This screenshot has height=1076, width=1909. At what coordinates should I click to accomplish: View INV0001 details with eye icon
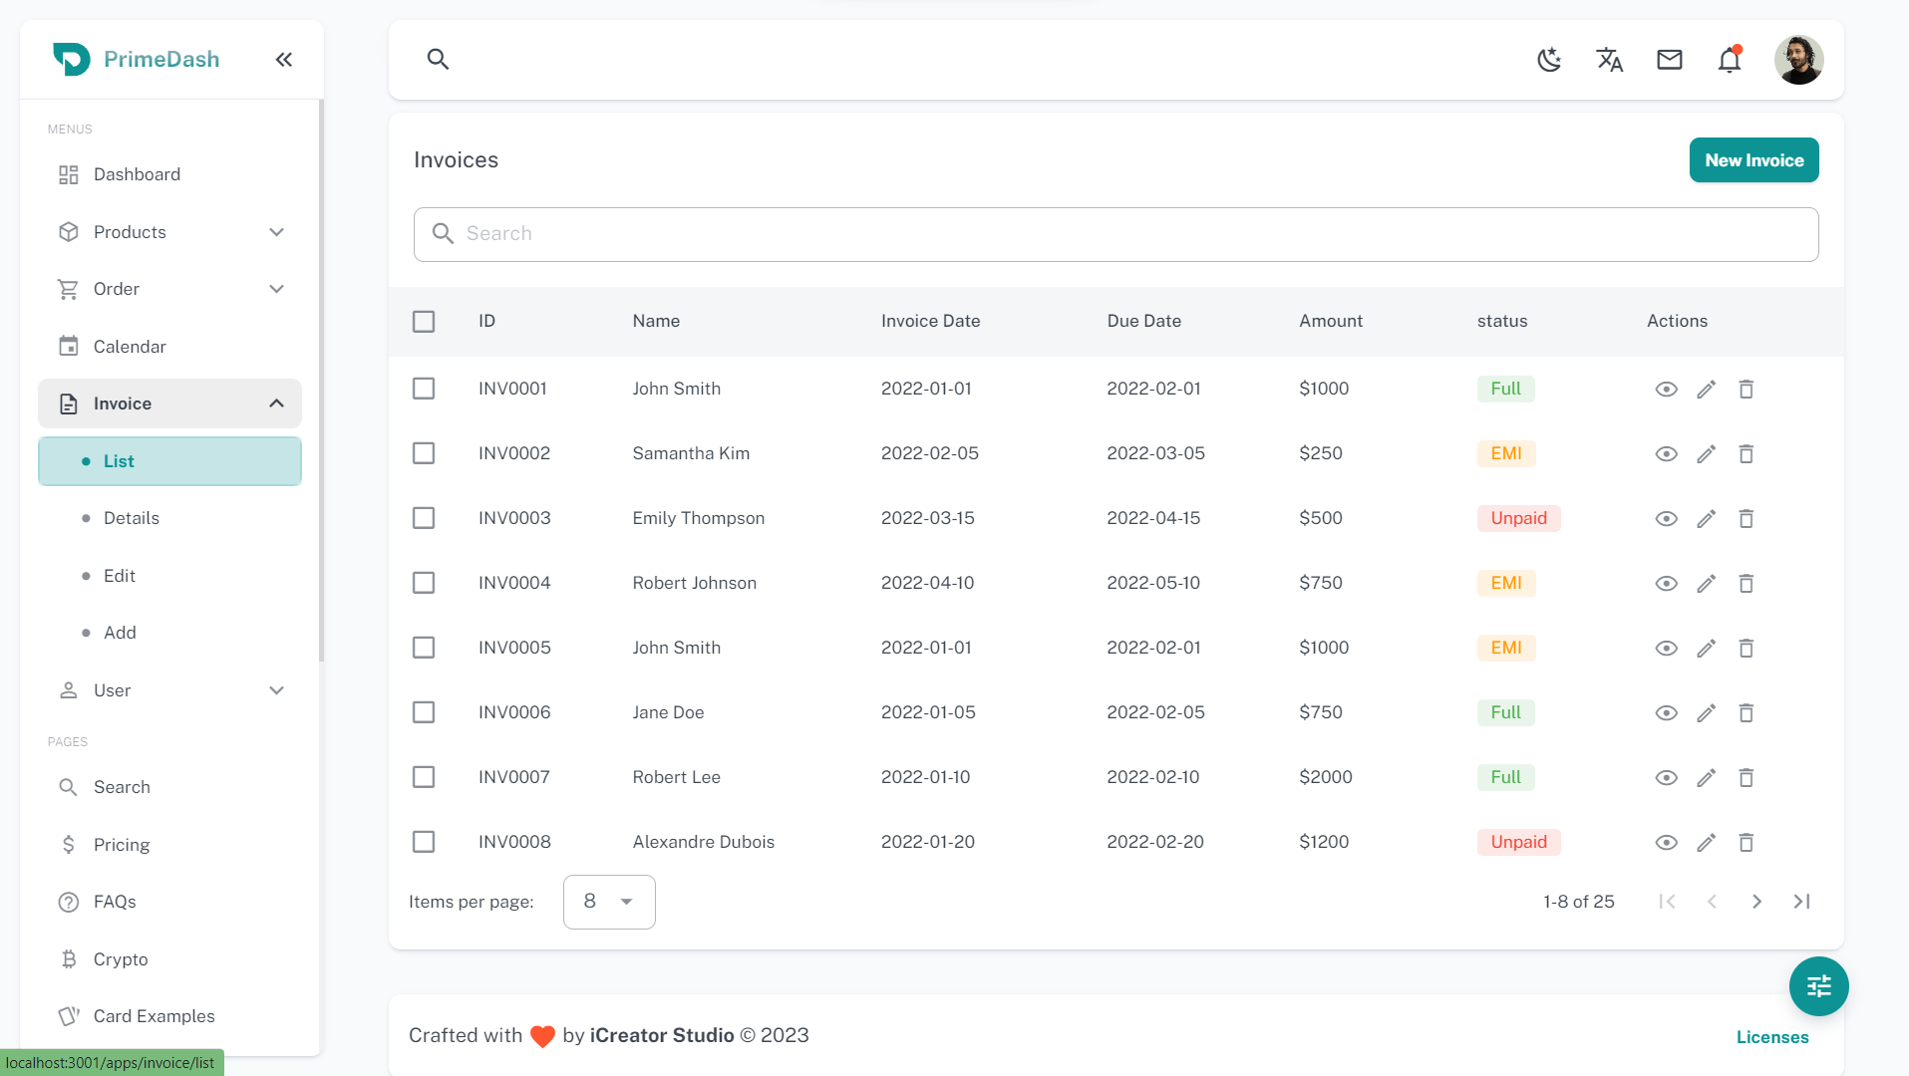coord(1666,390)
